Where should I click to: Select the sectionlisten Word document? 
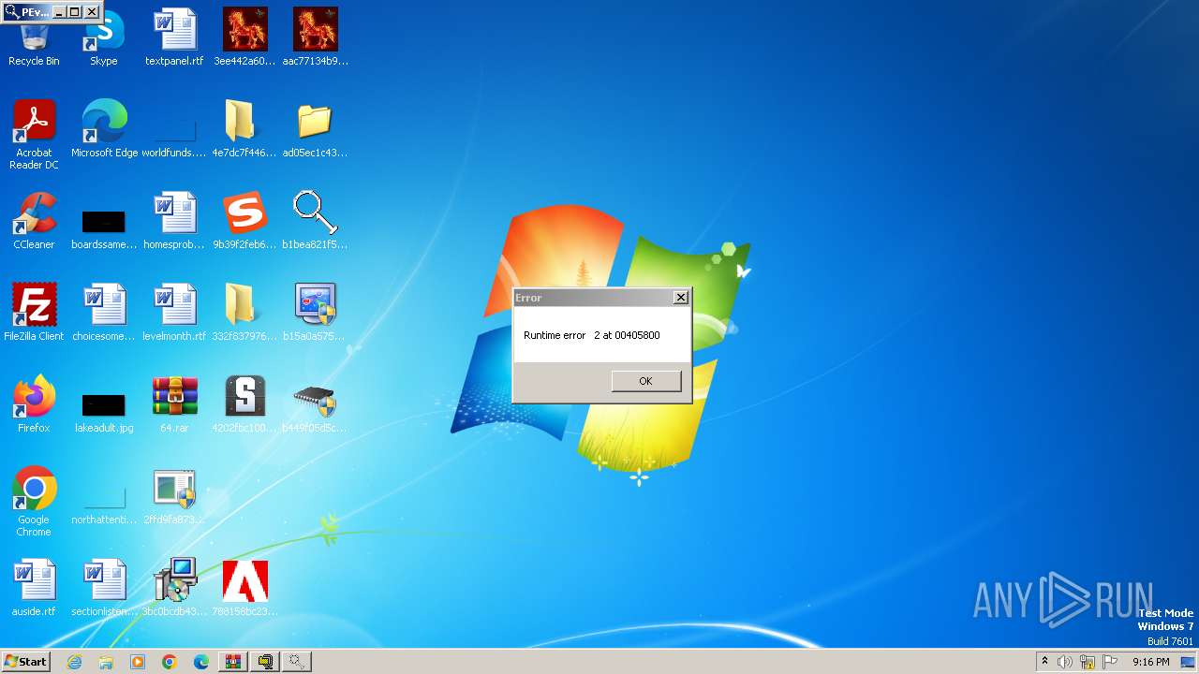coord(104,589)
